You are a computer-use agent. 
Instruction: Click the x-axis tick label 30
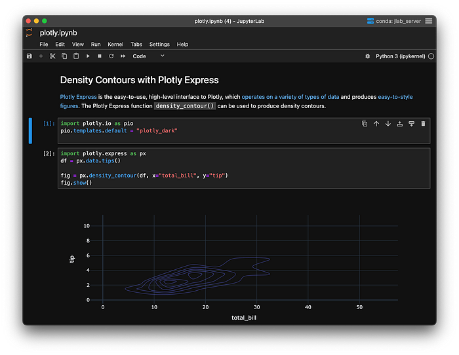[x=257, y=307]
